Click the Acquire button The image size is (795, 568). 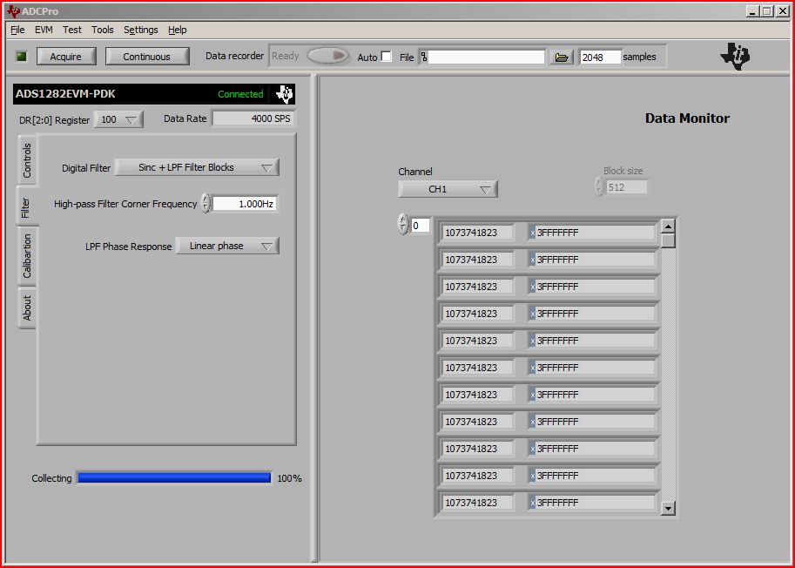(x=67, y=55)
